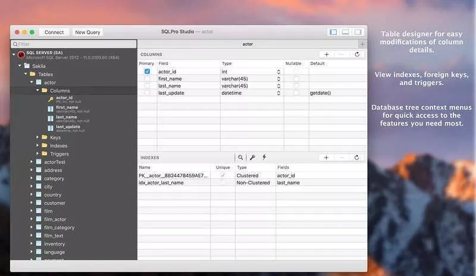This screenshot has width=476, height=276.
Task: Remove index with minus icon in Indexes
Action: (341, 158)
